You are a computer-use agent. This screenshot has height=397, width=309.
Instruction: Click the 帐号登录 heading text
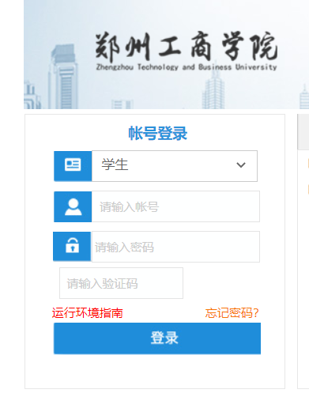pos(158,133)
